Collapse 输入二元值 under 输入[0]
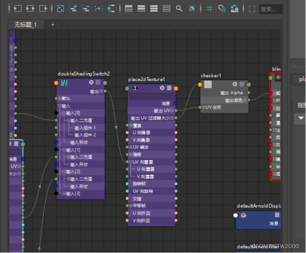 coord(68,120)
